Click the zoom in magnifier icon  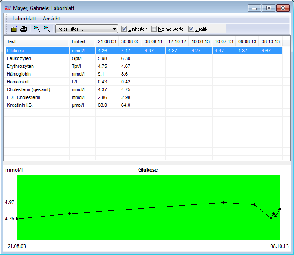click(37, 29)
